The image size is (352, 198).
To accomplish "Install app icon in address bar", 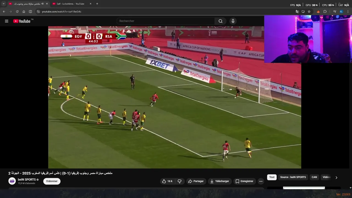I will [303, 12].
